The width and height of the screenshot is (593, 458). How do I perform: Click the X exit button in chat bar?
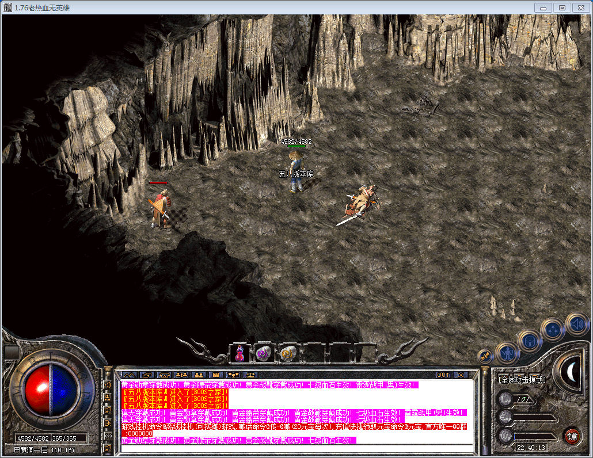pyautogui.click(x=461, y=375)
